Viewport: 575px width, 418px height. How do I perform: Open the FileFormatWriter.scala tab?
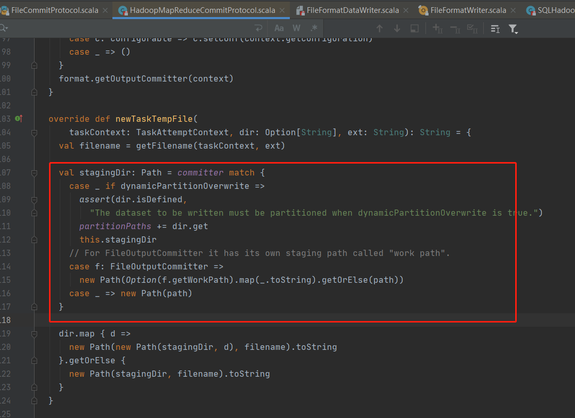click(x=468, y=10)
